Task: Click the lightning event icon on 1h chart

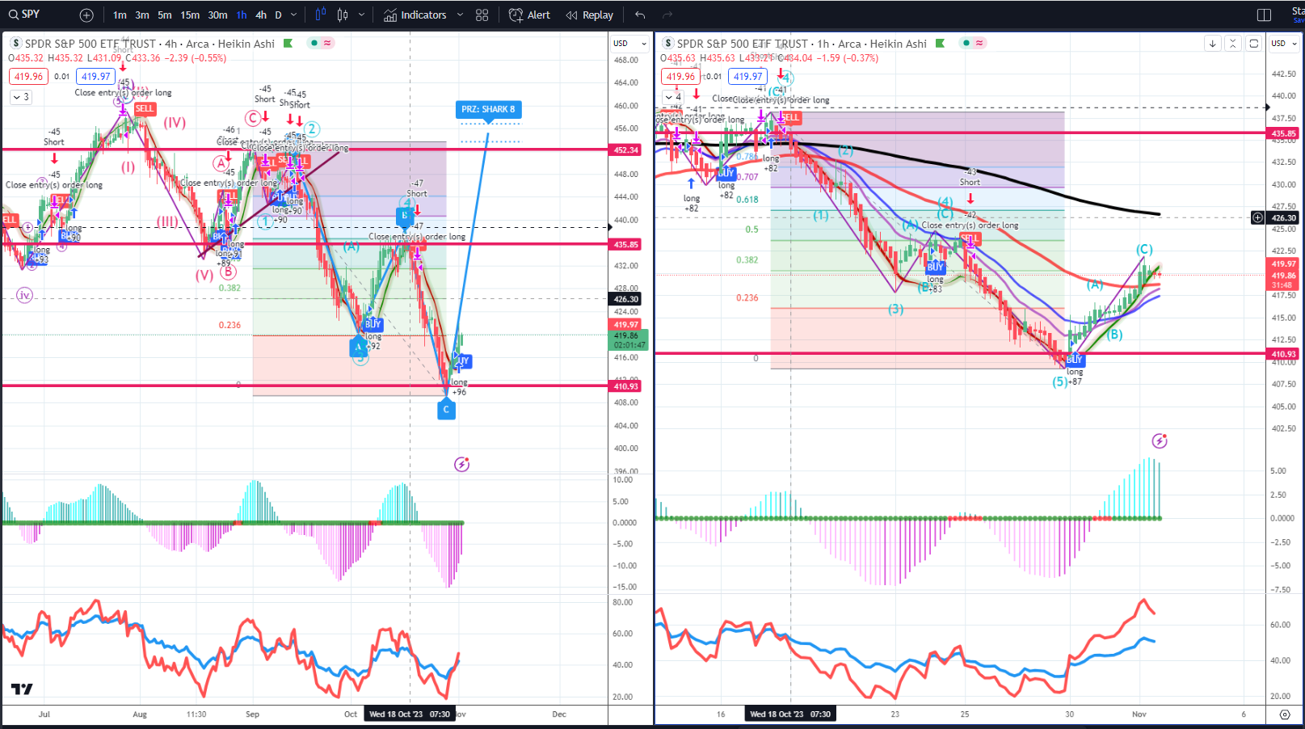Action: 1160,440
